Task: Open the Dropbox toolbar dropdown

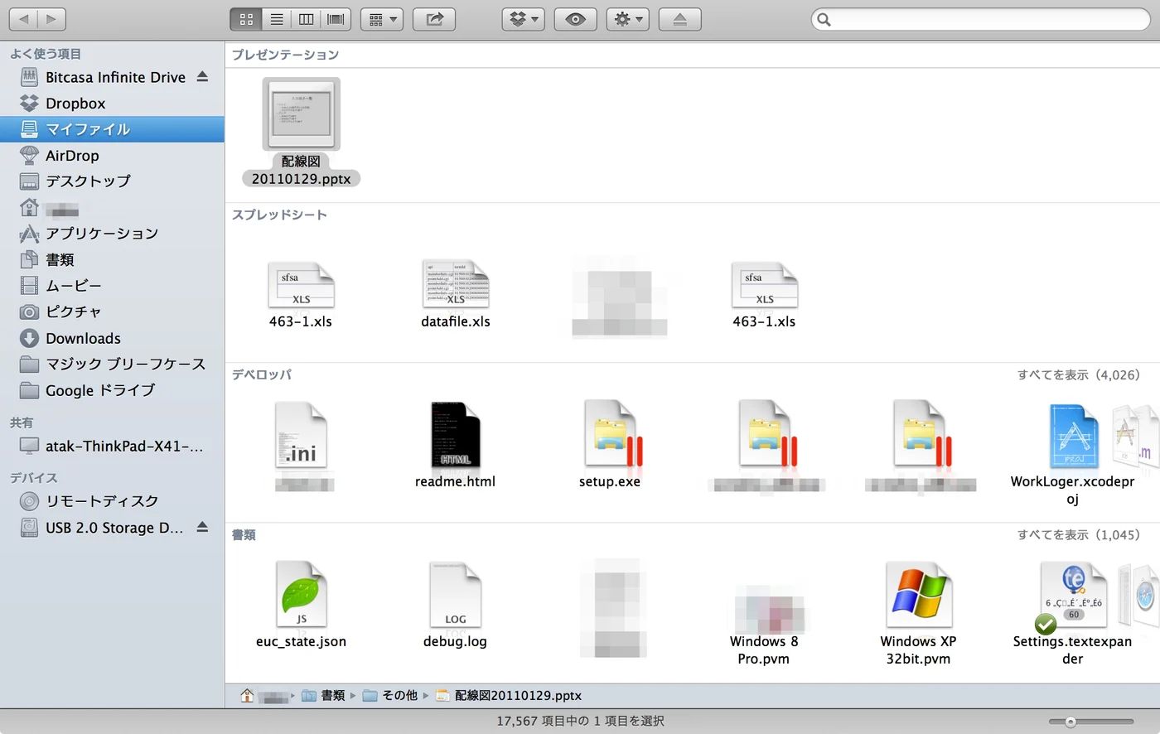Action: click(x=523, y=19)
